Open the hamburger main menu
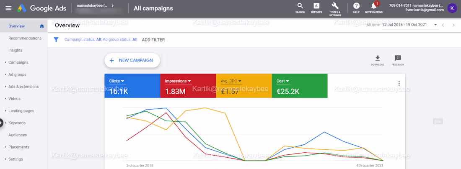 8,8
